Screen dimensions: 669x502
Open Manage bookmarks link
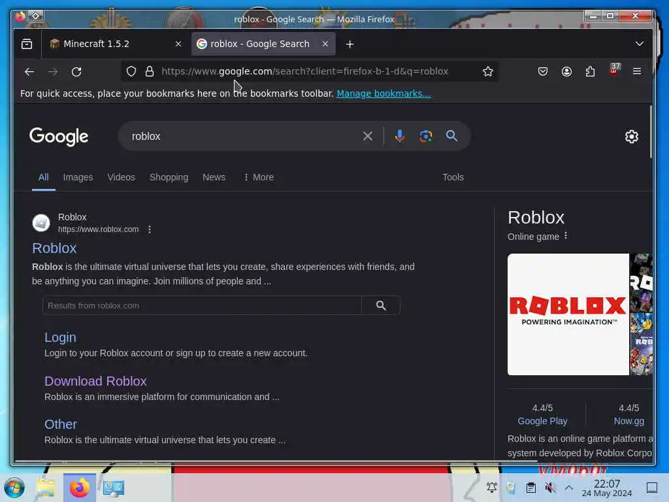point(383,93)
